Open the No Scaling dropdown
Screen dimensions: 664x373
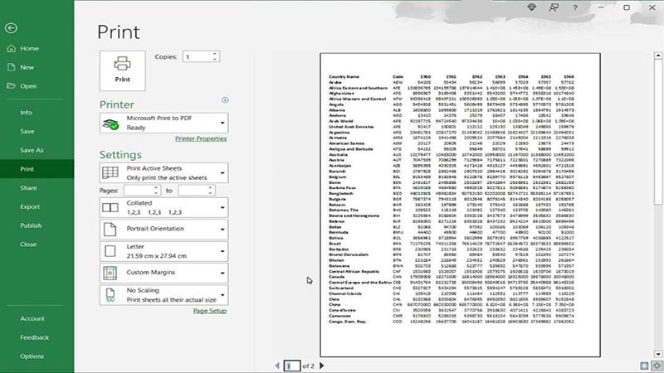(x=164, y=295)
